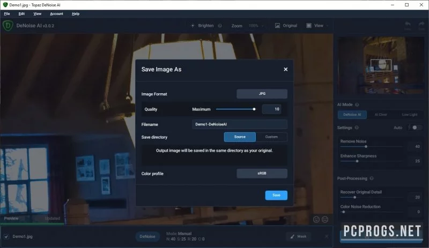Screen dimensions: 429x248
Task: Click the Demo1.jpg file name
Action: pos(23,237)
